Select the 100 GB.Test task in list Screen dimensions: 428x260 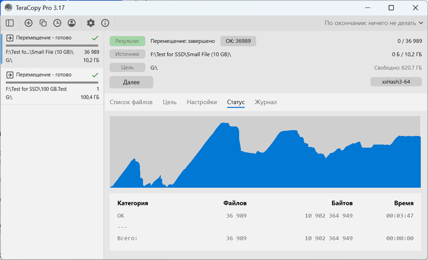52,85
